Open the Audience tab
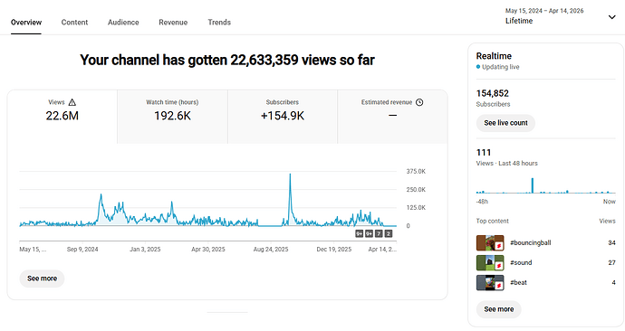The width and height of the screenshot is (625, 331). point(123,23)
